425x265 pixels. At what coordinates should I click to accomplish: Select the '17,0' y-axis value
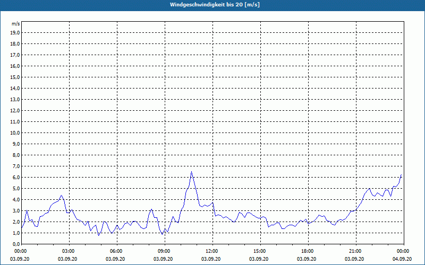pos(15,55)
